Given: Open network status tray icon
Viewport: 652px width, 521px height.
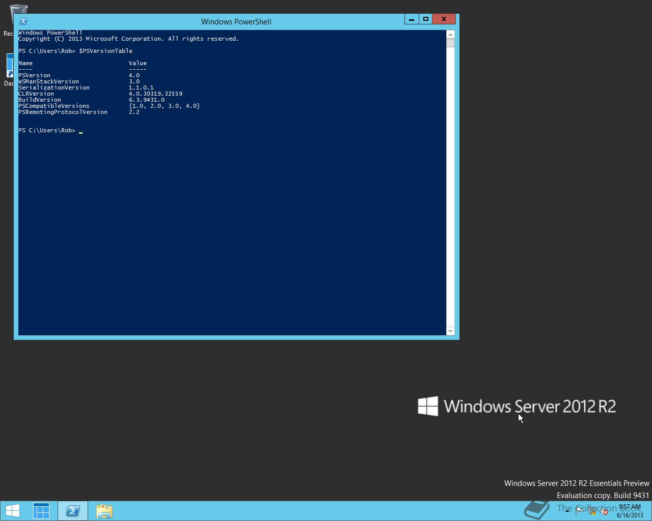Looking at the screenshot, I should point(592,511).
